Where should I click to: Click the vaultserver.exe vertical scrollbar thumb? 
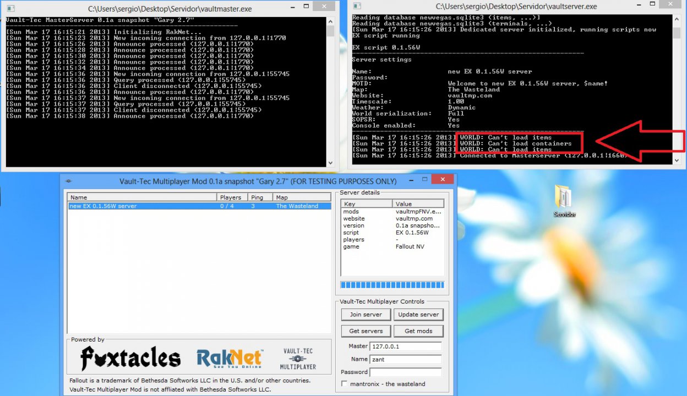pyautogui.click(x=677, y=32)
